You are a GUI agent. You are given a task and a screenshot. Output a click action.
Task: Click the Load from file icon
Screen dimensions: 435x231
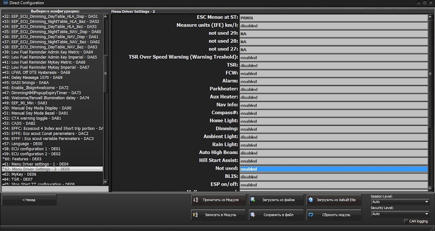[253, 200]
